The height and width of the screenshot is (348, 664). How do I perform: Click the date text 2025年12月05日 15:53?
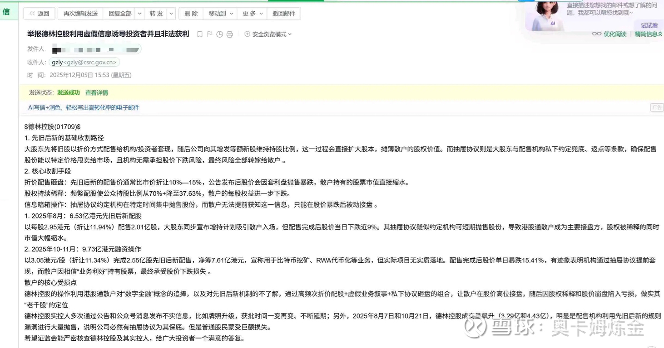click(x=90, y=75)
